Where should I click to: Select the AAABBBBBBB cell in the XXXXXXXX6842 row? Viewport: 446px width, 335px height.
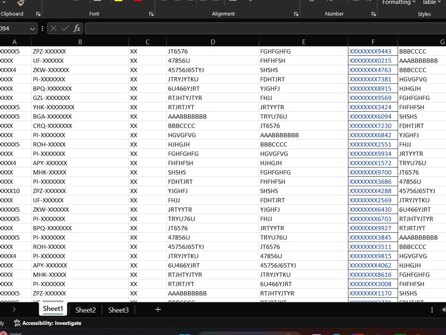point(303,135)
